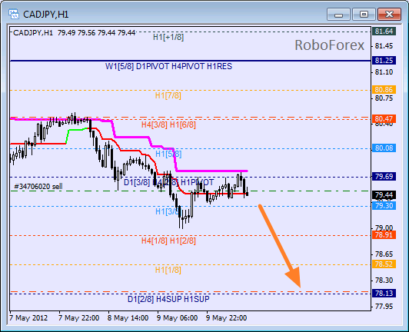This screenshot has width=409, height=332.
Task: Select the 81.25 price level tag
Action: pyautogui.click(x=384, y=61)
